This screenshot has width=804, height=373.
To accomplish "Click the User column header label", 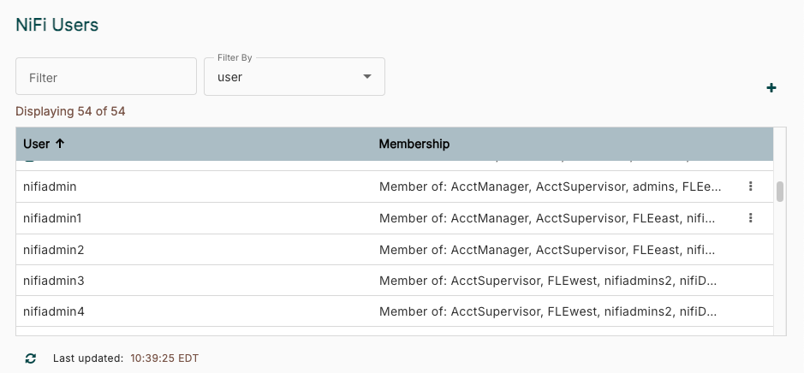I will 36,144.
